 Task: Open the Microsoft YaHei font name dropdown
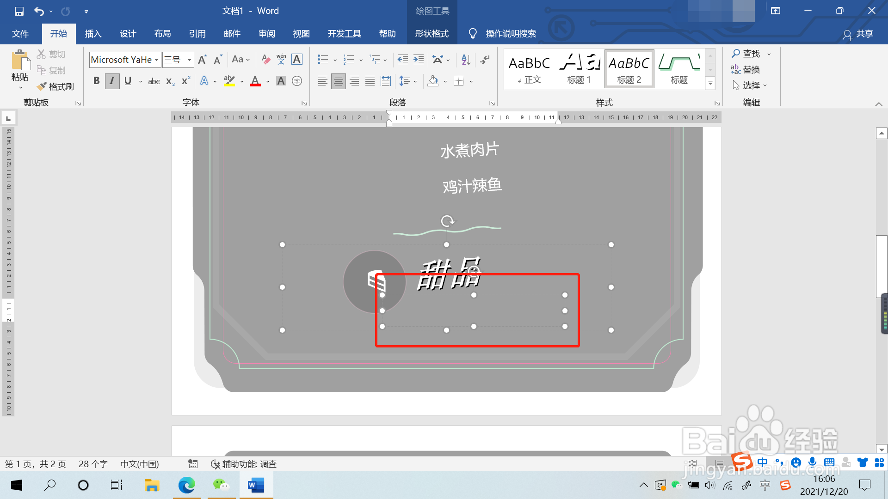pos(157,60)
